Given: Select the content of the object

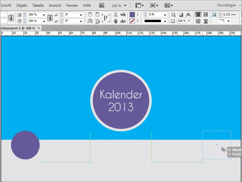Looking at the screenshot, I should [x=116, y=21].
